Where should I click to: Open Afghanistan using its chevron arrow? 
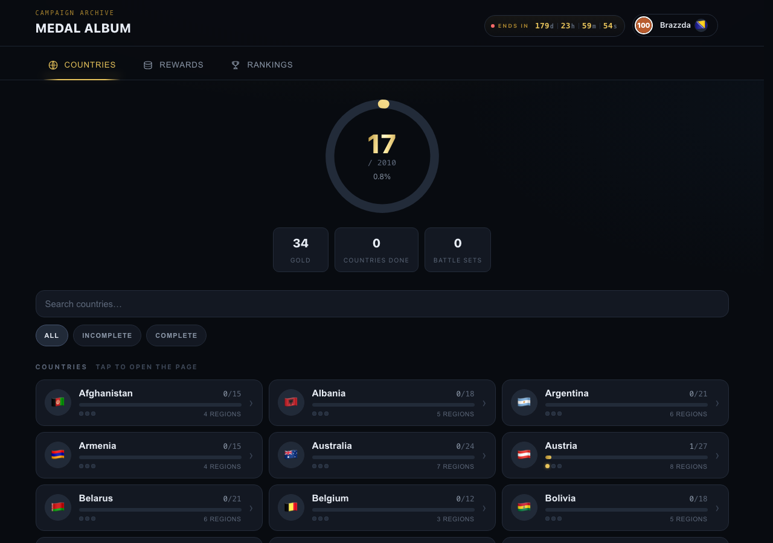(251, 403)
